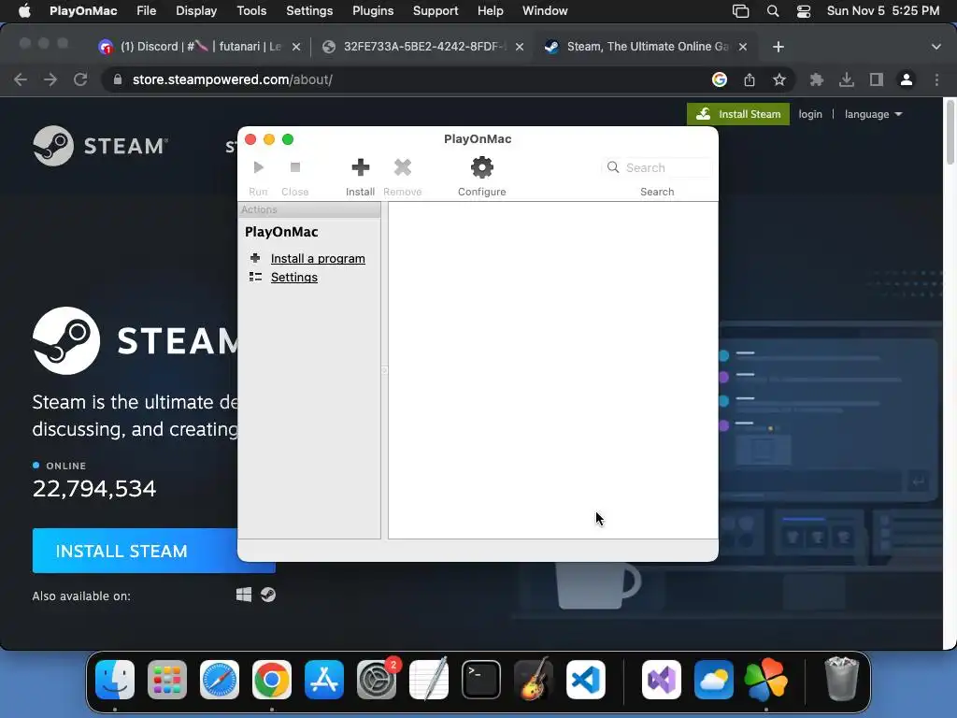Click the Remove X icon in PlayOnMac toolbar
The image size is (957, 718).
click(402, 167)
